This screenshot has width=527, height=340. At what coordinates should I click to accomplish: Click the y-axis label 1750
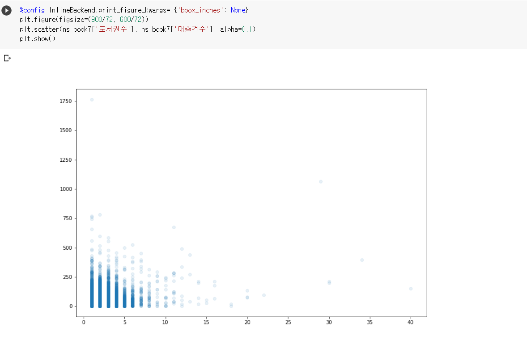(65, 101)
